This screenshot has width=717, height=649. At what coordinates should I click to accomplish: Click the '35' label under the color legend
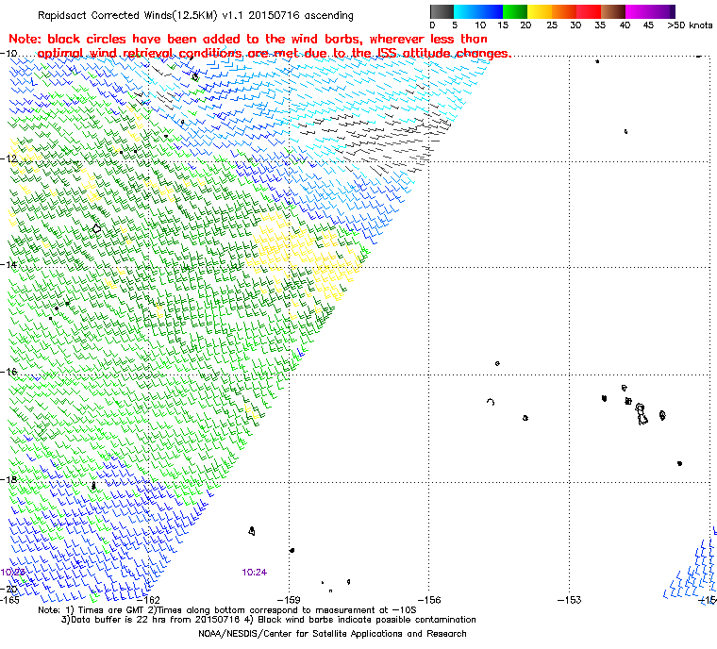(600, 25)
